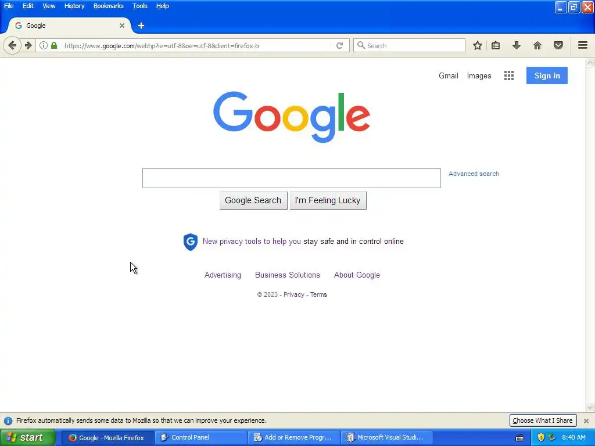Go back with the Firefox back arrow

pos(12,45)
